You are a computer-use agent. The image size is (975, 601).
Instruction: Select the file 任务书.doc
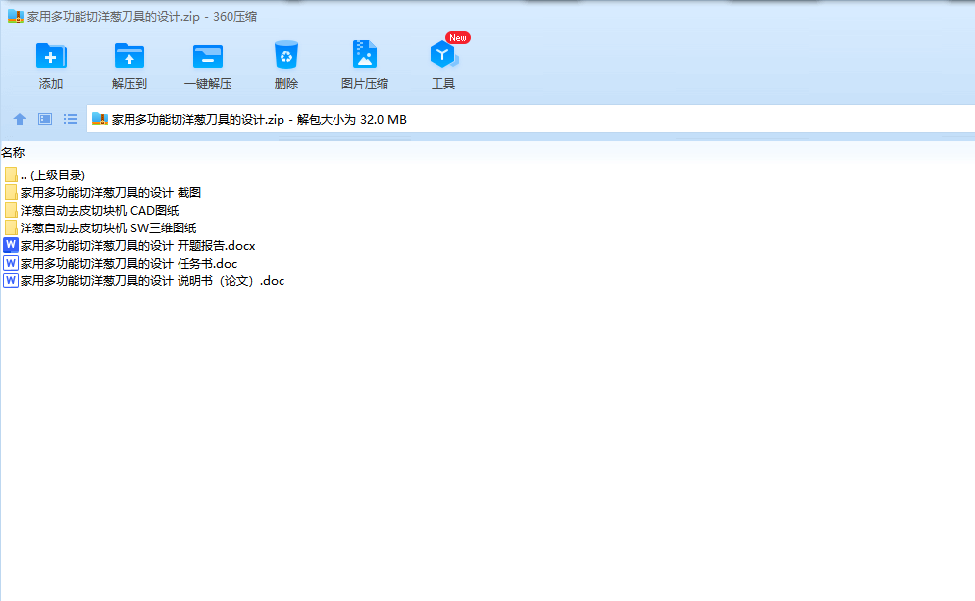point(121,264)
